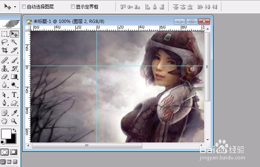Image resolution: width=260 pixels, height=167 pixels.
Task: Pick the Lasso tool
Action: 4,42
